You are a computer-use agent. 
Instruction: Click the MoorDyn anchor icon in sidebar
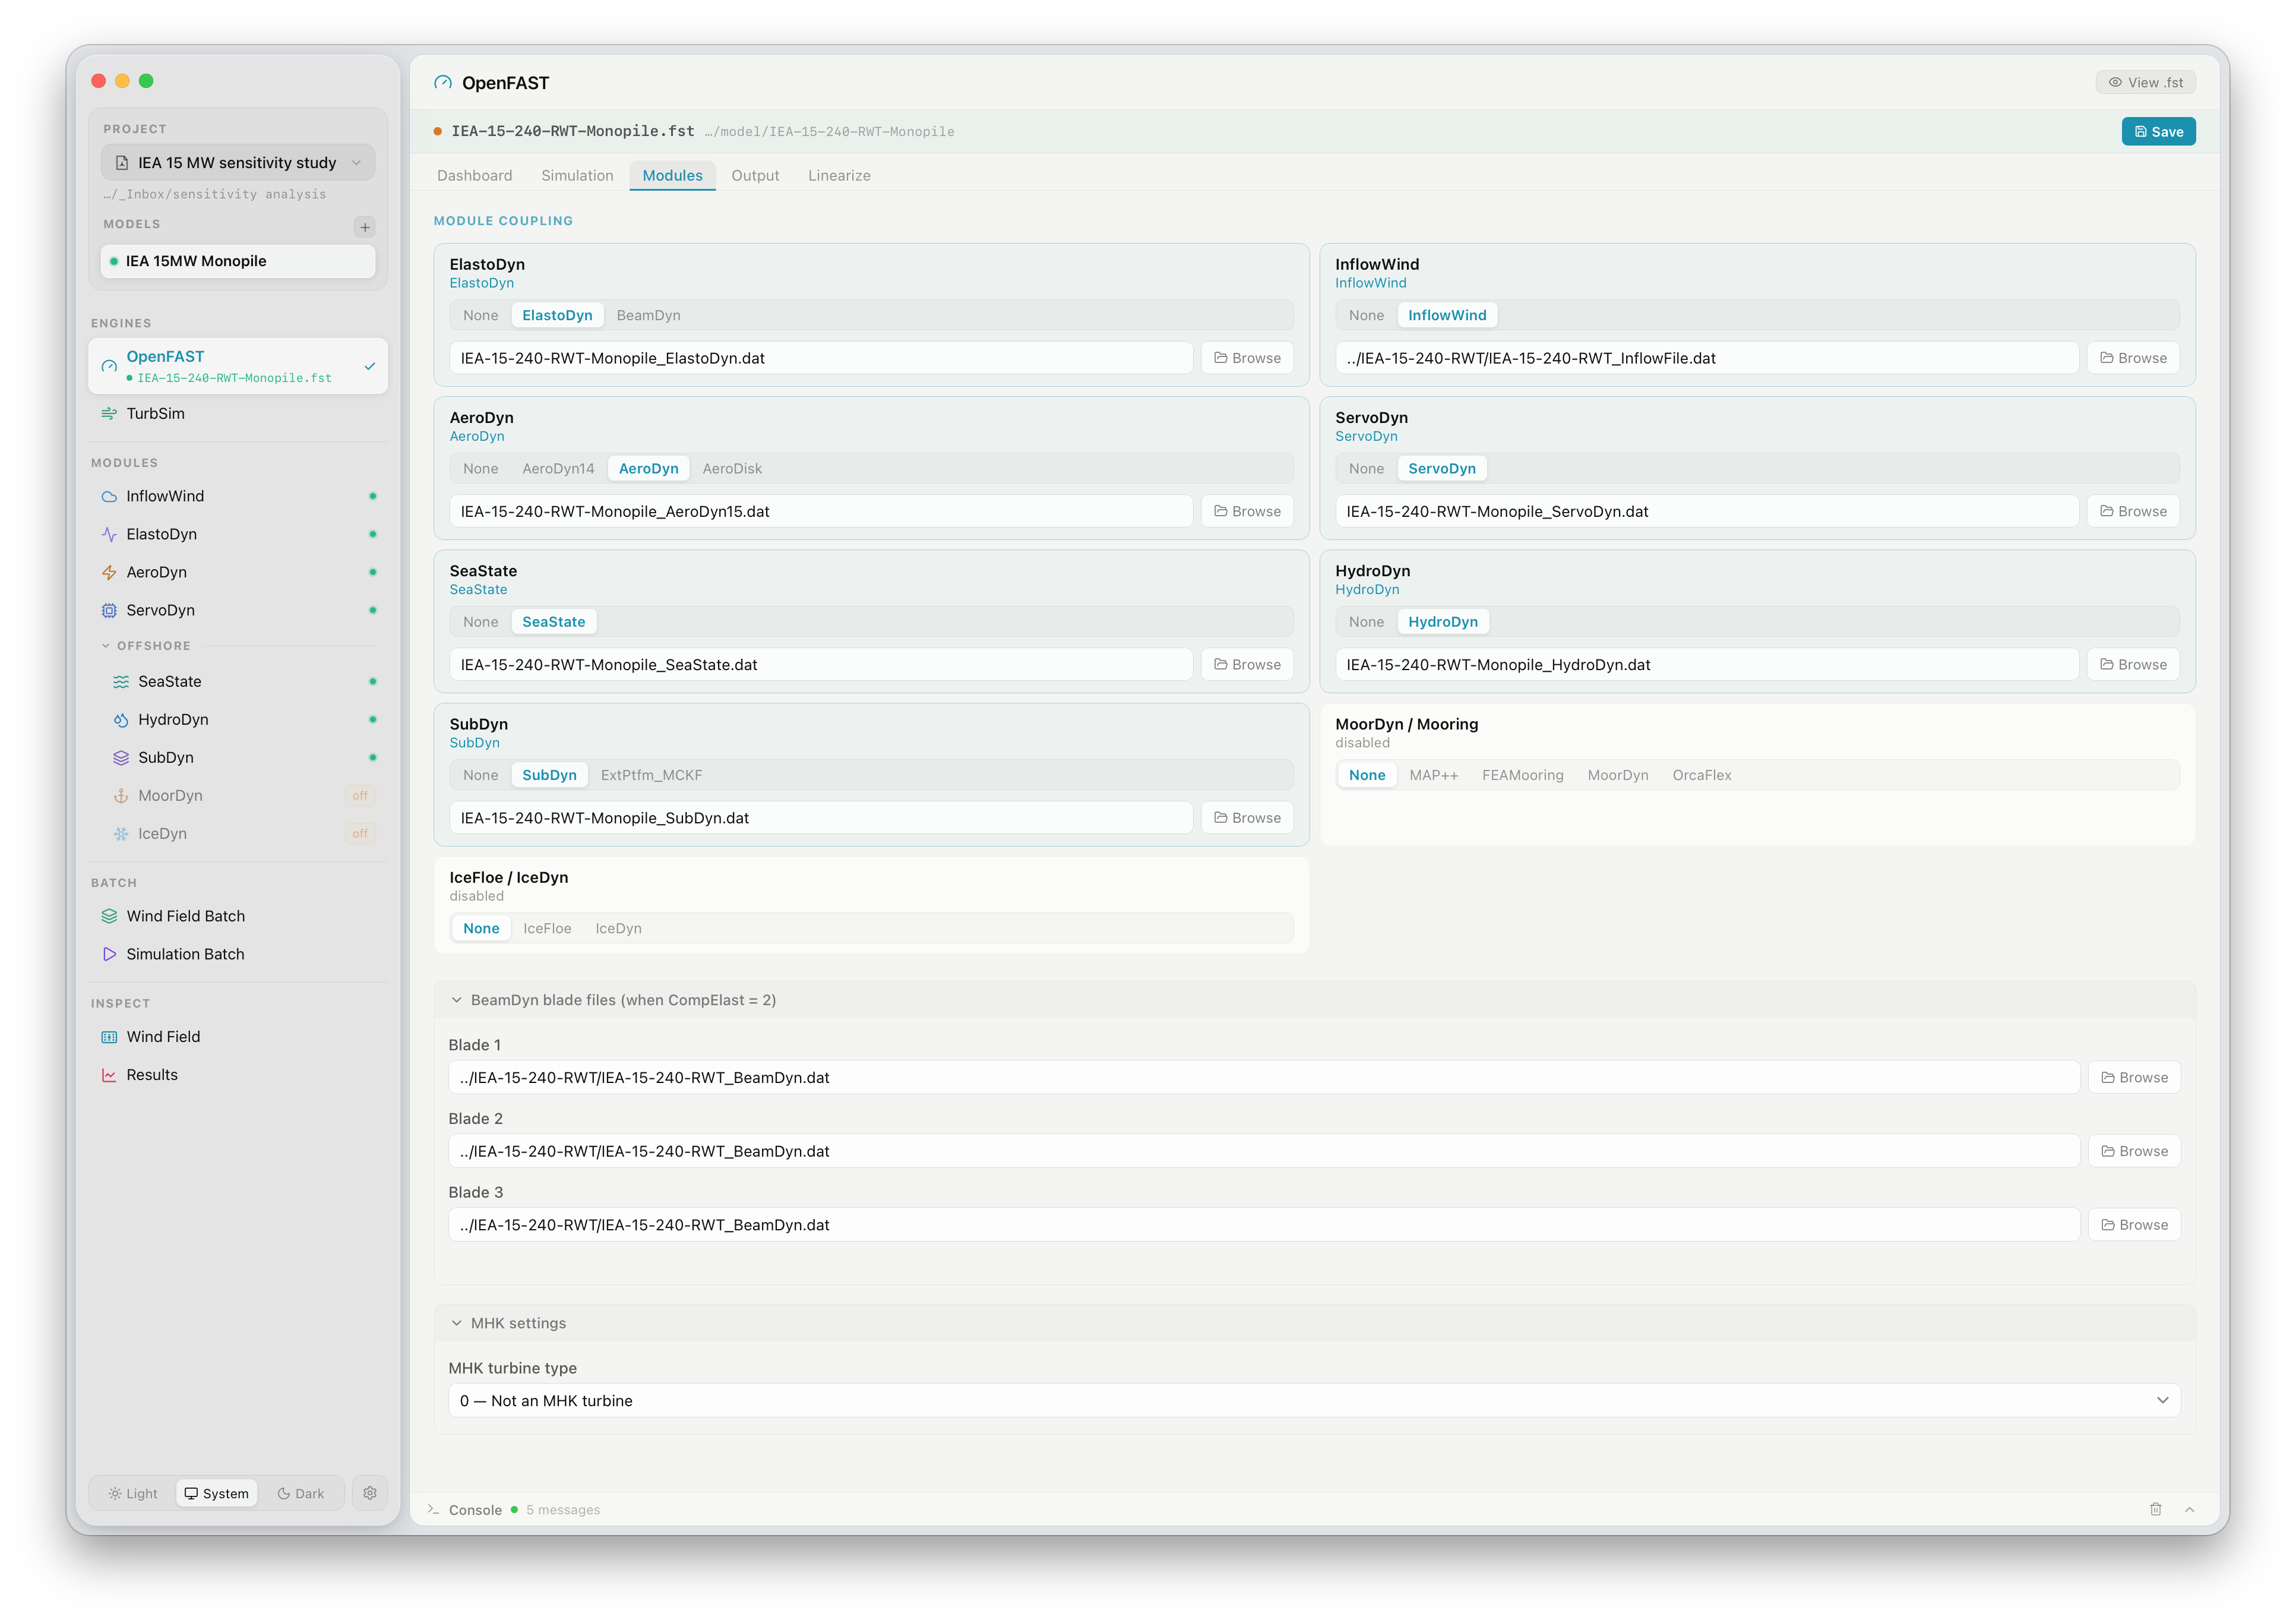coord(121,795)
